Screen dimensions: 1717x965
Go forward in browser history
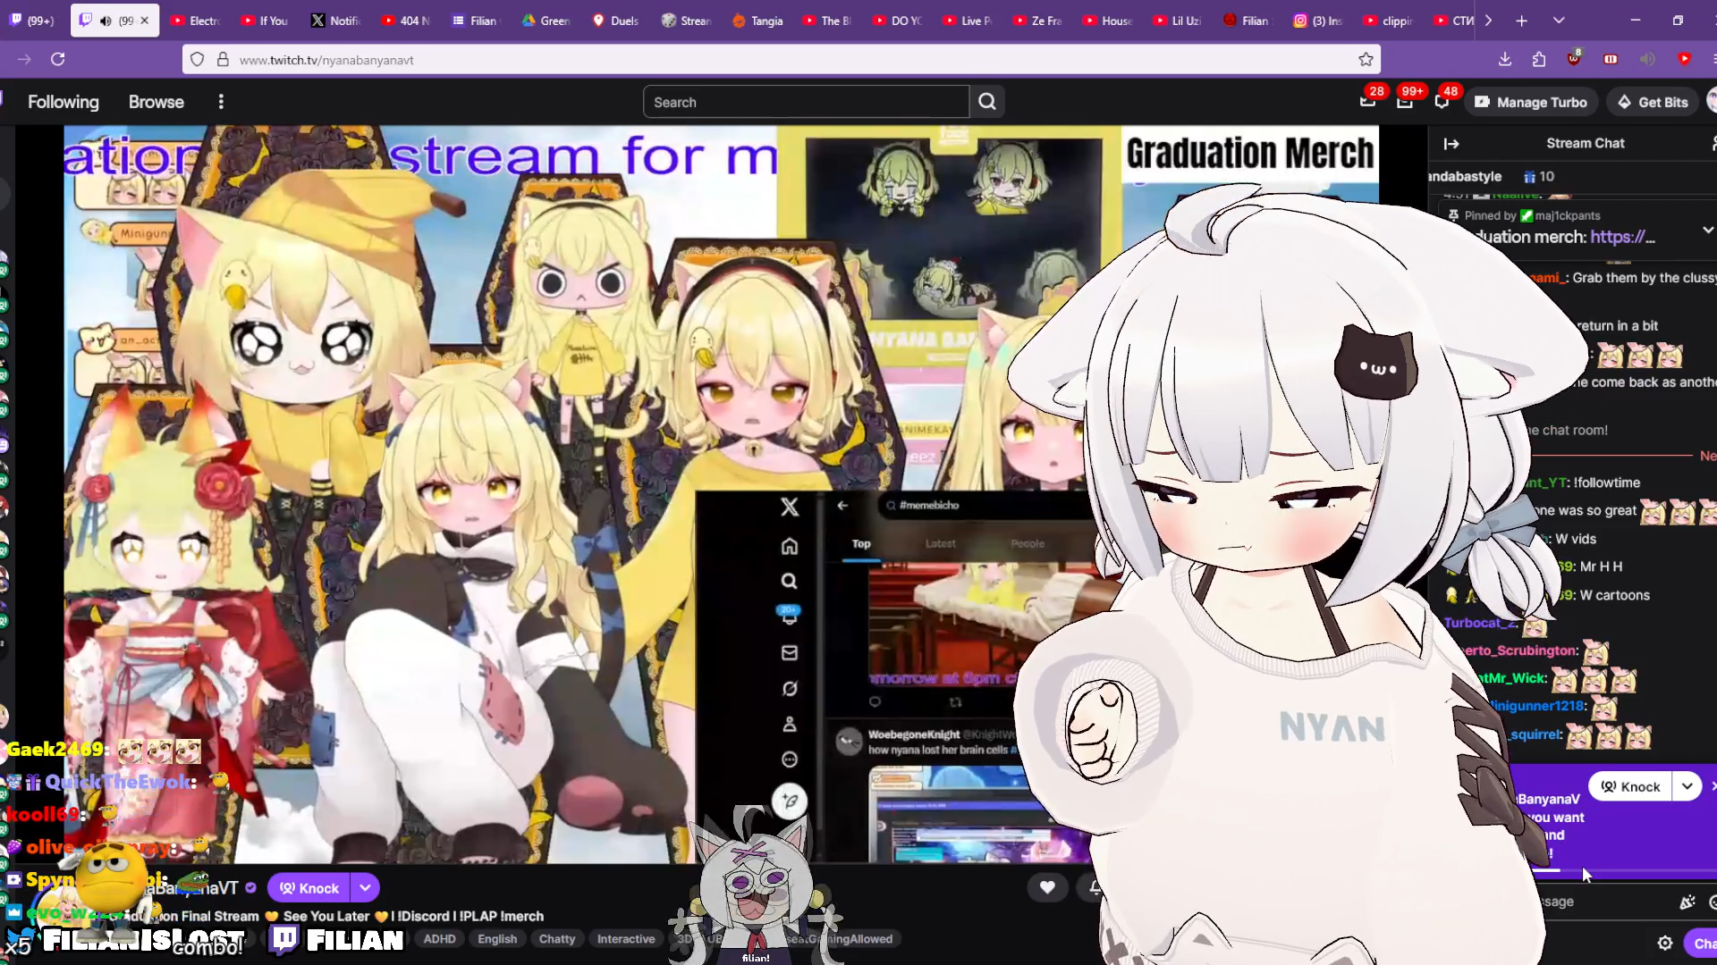pos(24,59)
